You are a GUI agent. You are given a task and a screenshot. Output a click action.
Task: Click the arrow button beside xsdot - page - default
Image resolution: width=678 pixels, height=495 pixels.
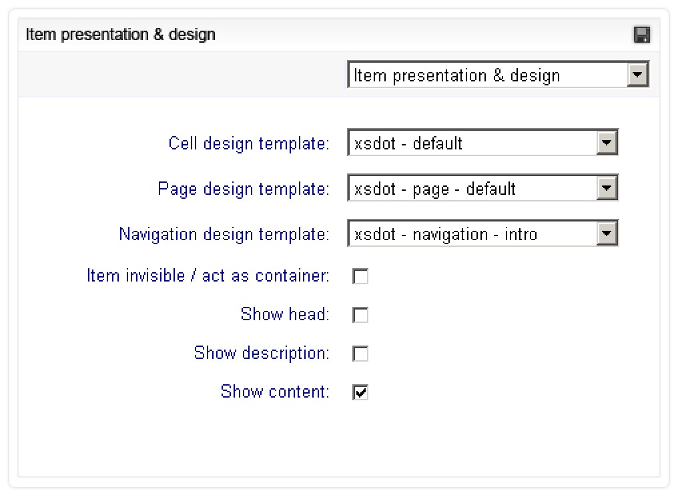[x=607, y=189]
